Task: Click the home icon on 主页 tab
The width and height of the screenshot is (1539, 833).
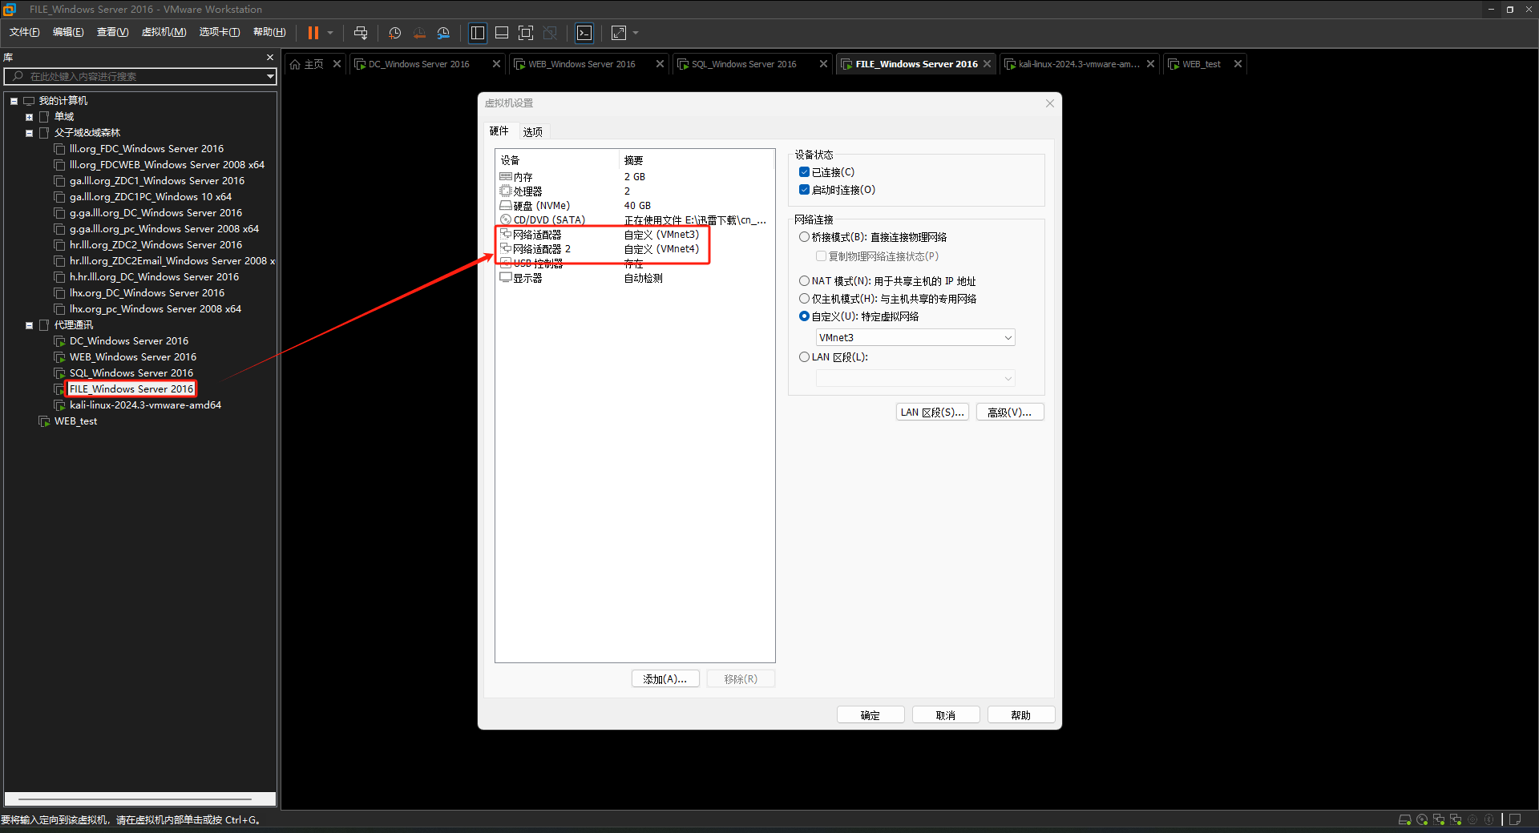Action: pyautogui.click(x=295, y=64)
